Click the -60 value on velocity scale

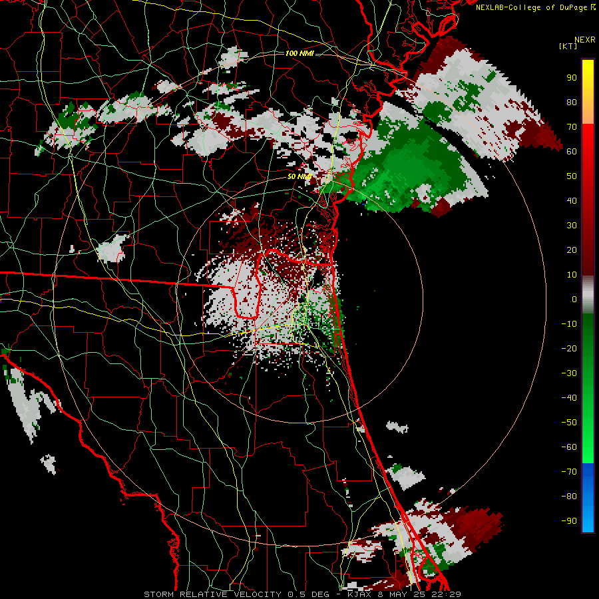[x=569, y=447]
